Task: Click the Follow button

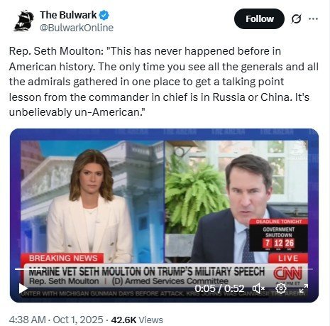Action: point(259,19)
